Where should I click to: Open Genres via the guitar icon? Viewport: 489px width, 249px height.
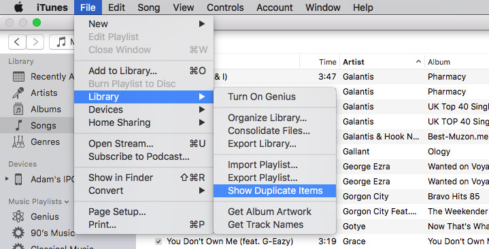(18, 142)
